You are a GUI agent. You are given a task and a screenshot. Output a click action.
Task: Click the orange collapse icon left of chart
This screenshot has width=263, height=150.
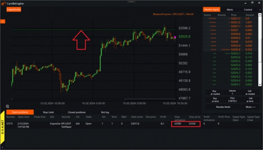[2, 22]
